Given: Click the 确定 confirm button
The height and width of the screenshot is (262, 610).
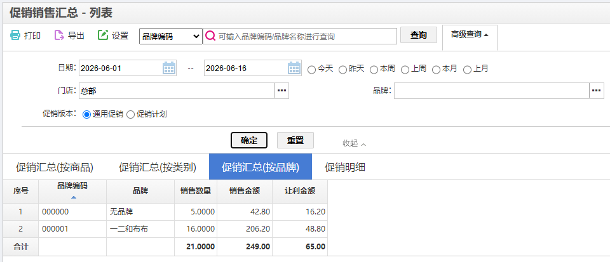Looking at the screenshot, I should [x=249, y=140].
